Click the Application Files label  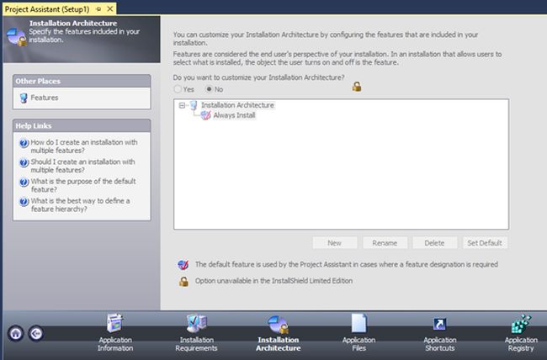click(359, 344)
